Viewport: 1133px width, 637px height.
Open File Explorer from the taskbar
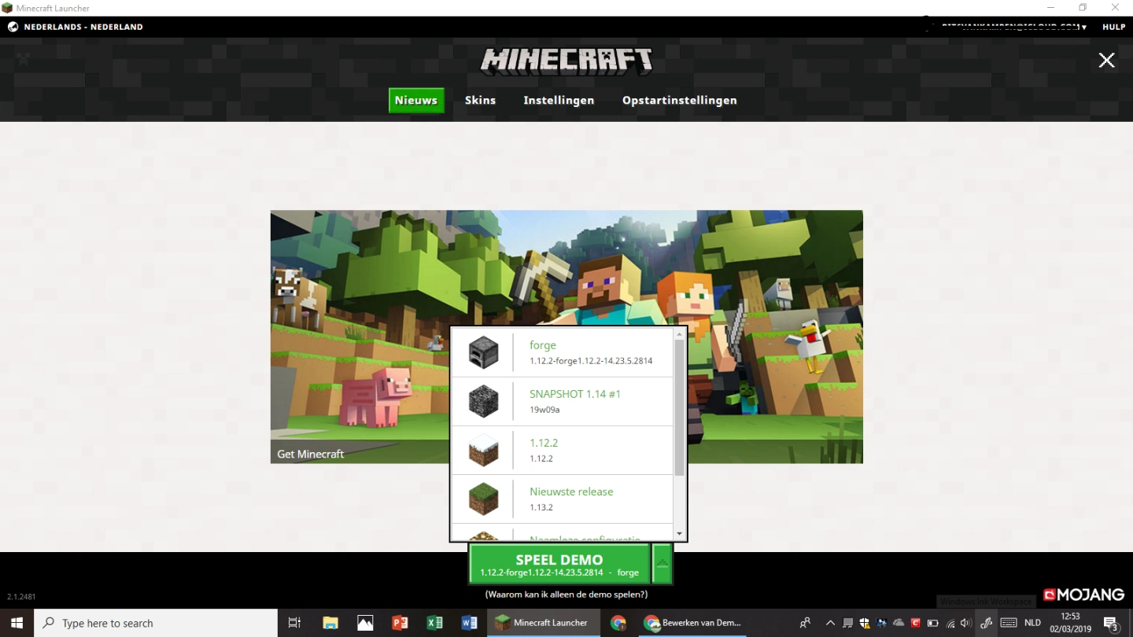coord(330,623)
